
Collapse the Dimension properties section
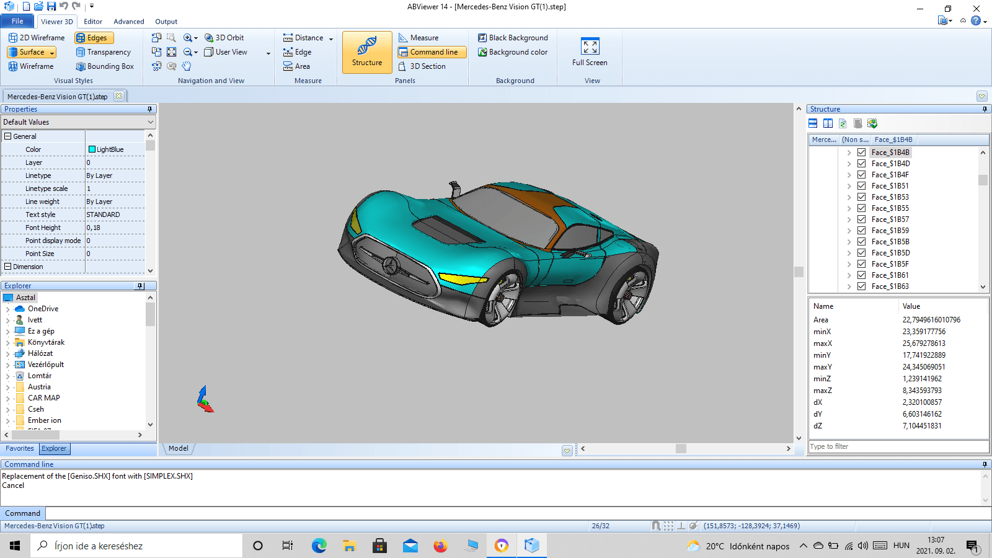point(8,267)
